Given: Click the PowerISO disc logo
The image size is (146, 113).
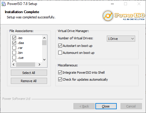Looking at the screenshot, I should [x=108, y=16].
